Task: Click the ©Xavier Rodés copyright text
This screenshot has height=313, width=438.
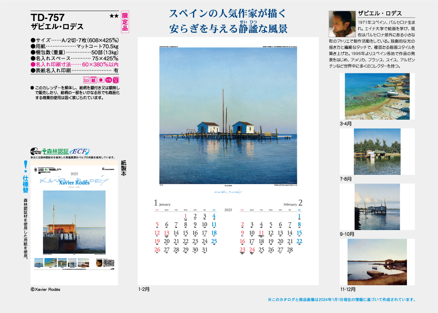Action: point(46,289)
